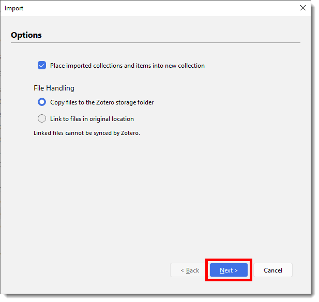The width and height of the screenshot is (319, 302).
Task: Click the 'Copy files to the Zotero storage folder' text
Action: (x=102, y=102)
